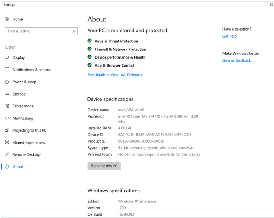274x218 pixels.
Task: Click the Make Windows better text
Action: 240,53
